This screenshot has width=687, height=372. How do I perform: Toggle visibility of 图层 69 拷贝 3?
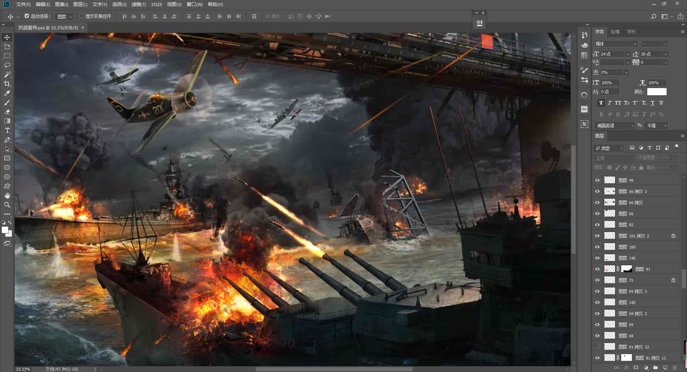tap(597, 291)
